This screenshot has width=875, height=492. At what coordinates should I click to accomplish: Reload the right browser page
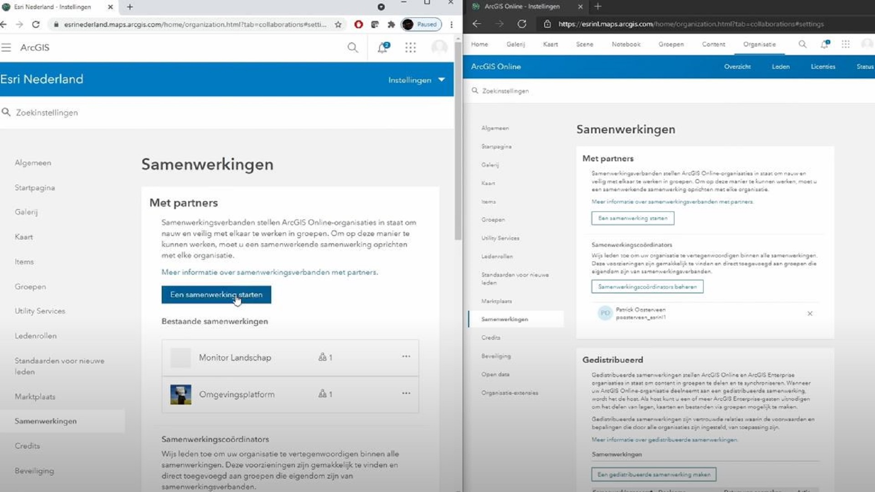tap(522, 24)
